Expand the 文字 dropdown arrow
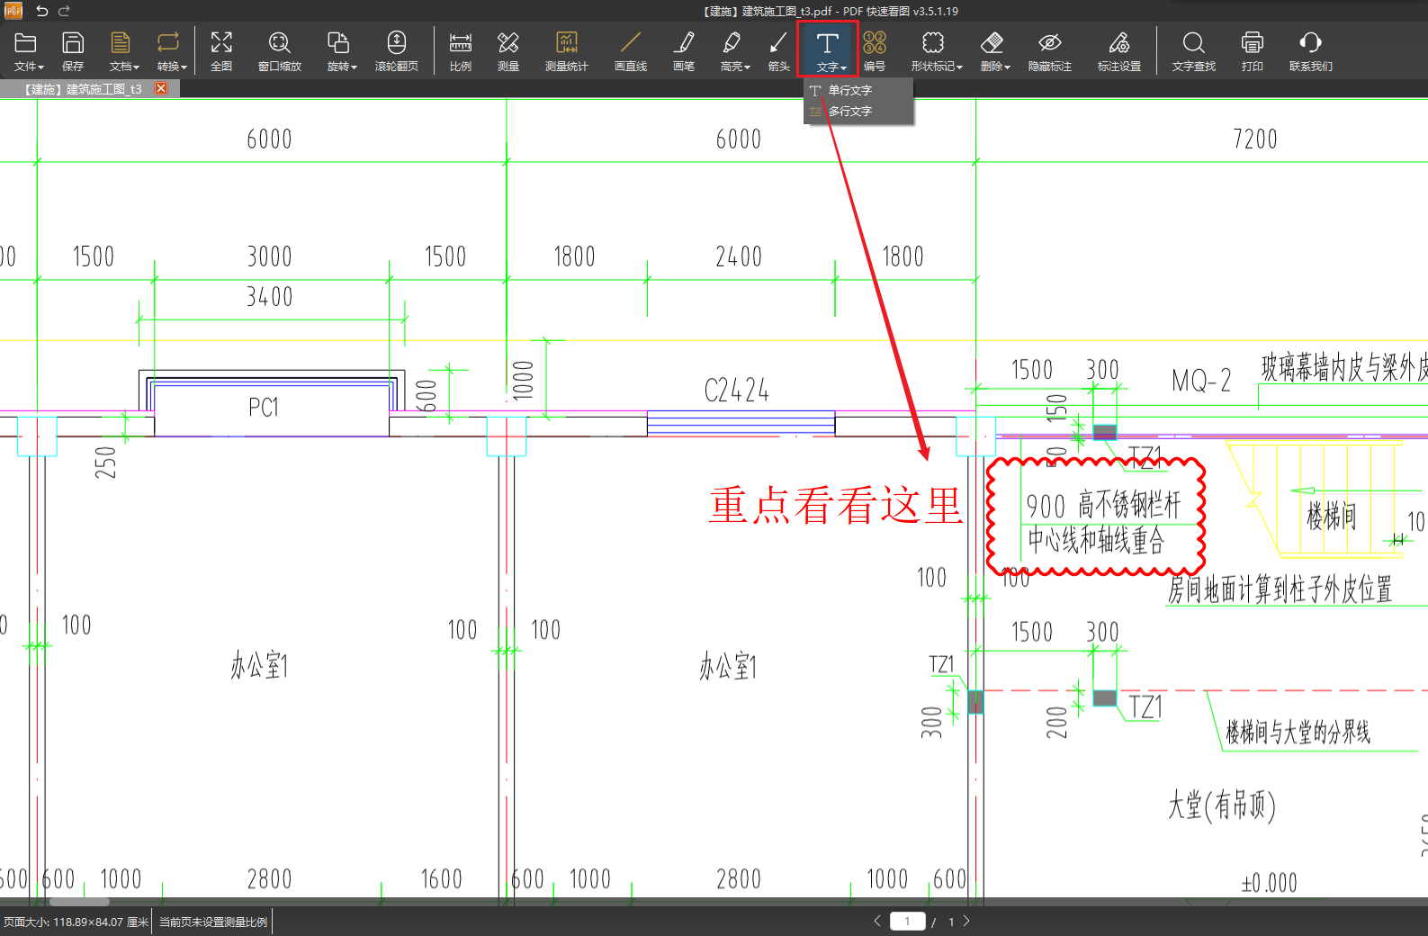This screenshot has width=1428, height=936. (x=843, y=67)
